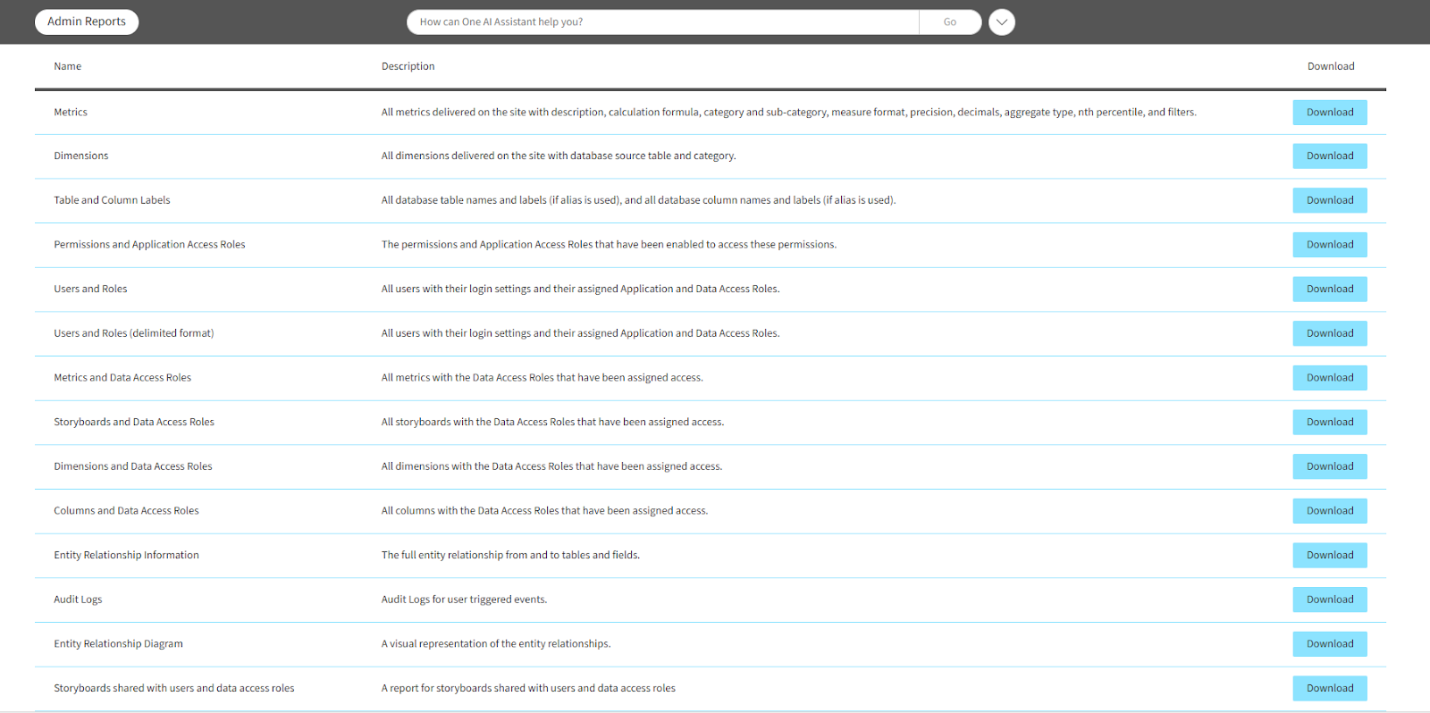Download Dimensions and Data Access Roles report
The height and width of the screenshot is (713, 1430).
(x=1329, y=466)
